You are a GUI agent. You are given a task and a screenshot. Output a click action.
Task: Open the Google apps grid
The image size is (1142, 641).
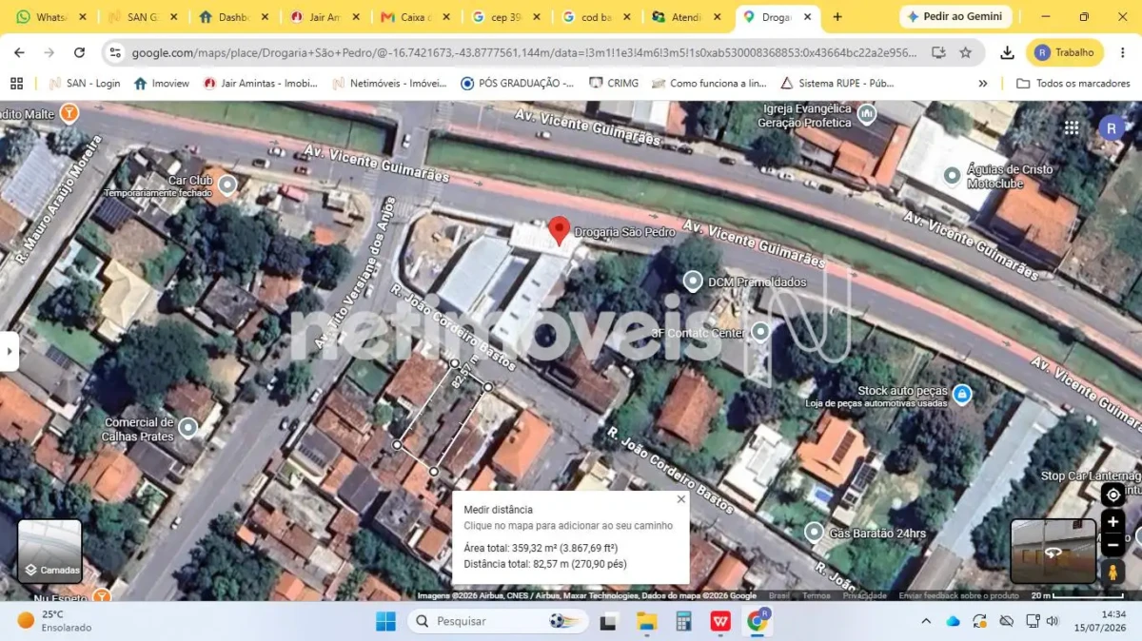point(1072,127)
